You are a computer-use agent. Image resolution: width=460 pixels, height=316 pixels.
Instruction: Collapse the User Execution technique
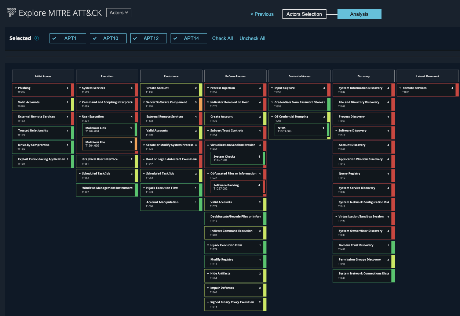[80, 116]
